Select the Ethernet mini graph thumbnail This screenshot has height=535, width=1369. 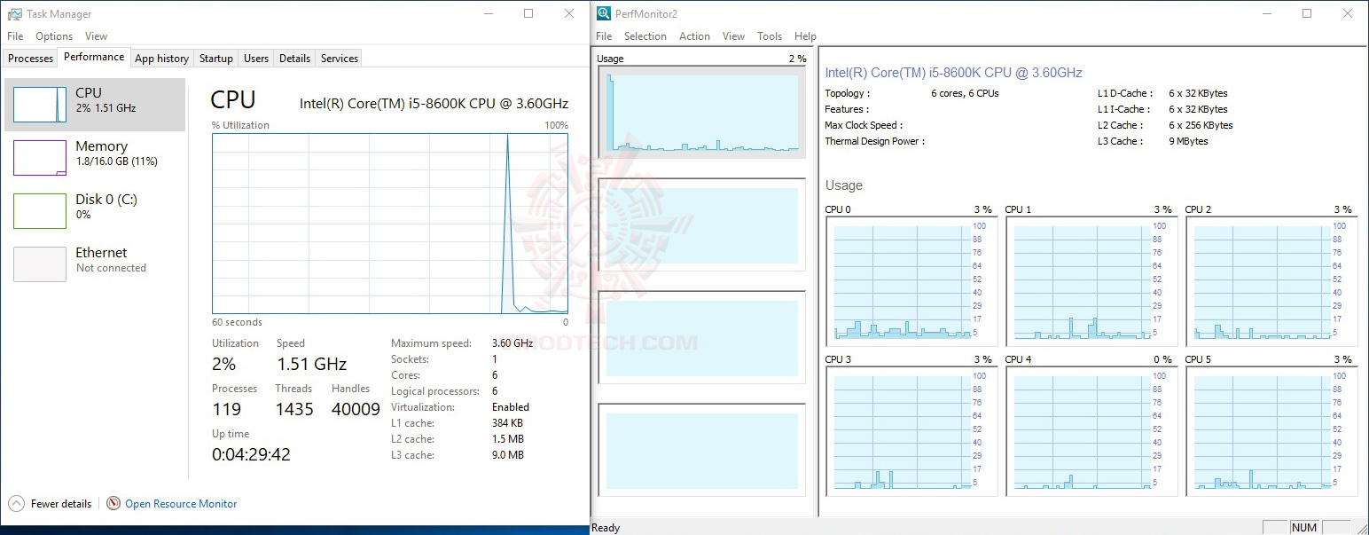pyautogui.click(x=40, y=264)
